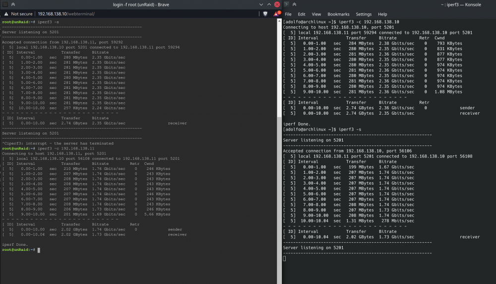Maximize the Brave window
496x284 pixels.
click(269, 4)
